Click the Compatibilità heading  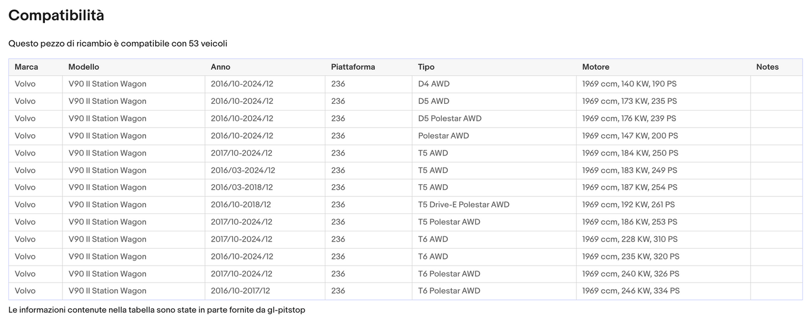pyautogui.click(x=56, y=16)
